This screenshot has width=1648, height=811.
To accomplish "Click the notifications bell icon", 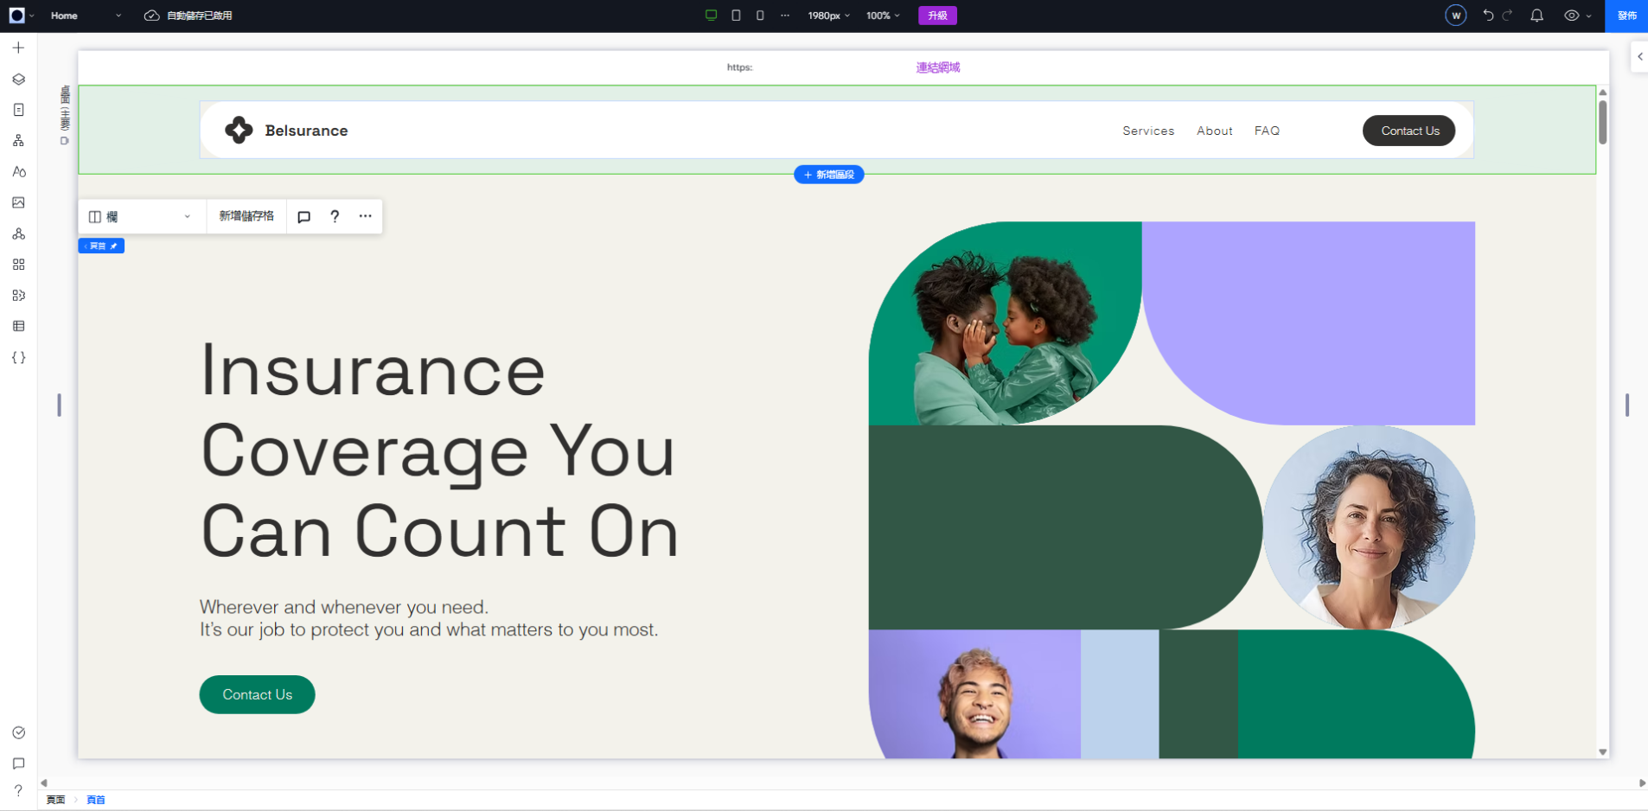I will (x=1536, y=16).
